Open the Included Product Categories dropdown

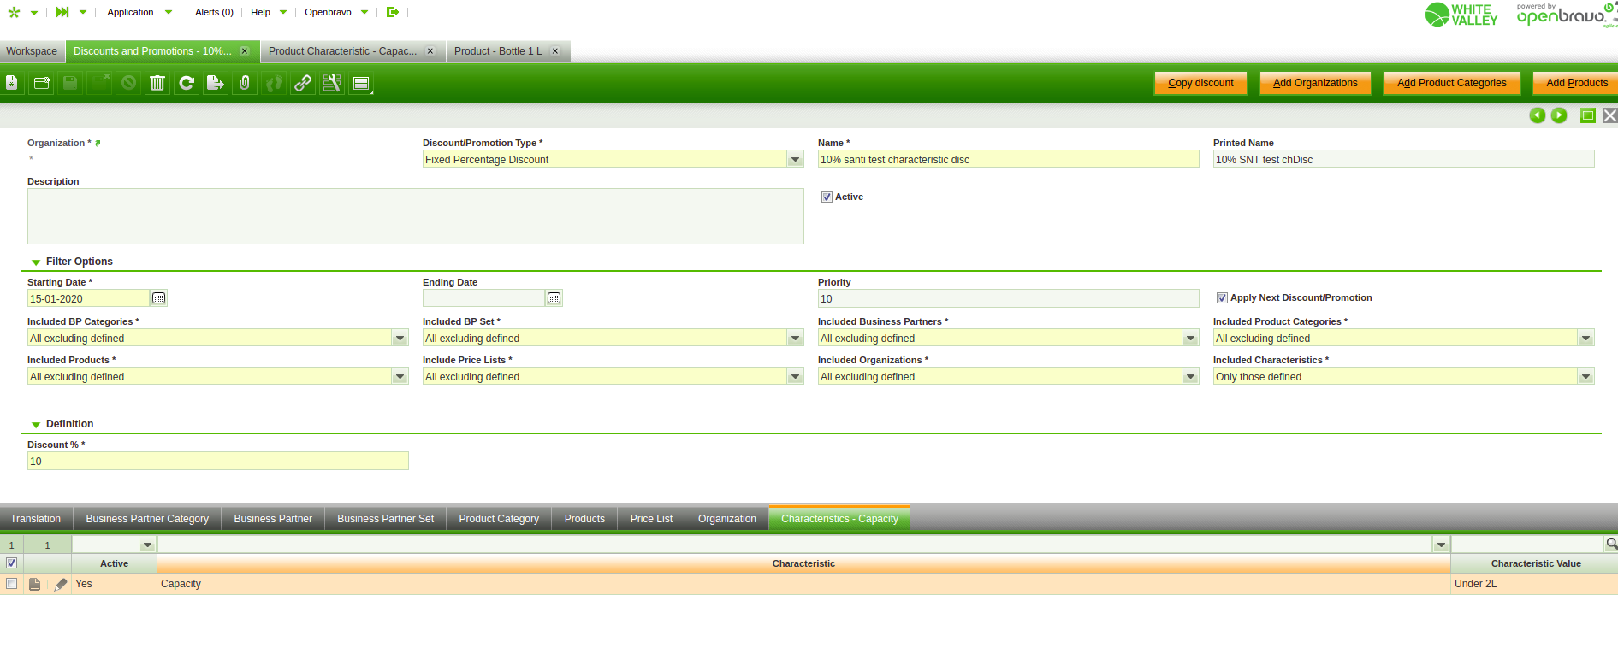(x=1586, y=339)
